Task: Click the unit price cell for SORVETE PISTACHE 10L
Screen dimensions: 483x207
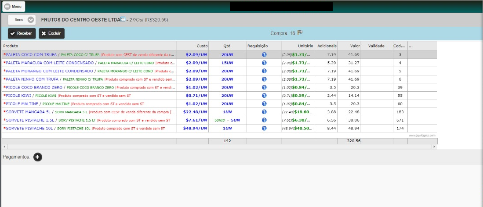Action: (x=298, y=128)
